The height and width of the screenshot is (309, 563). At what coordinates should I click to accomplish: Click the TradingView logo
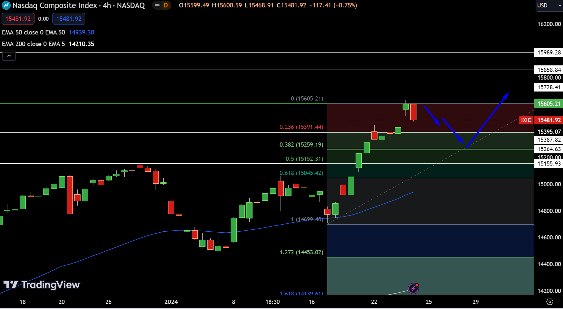coord(42,285)
